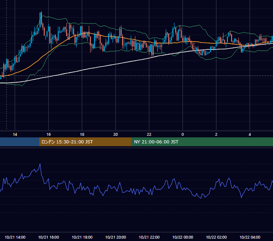Click the 10/21 20:00 date label
This screenshot has height=241, width=273.
point(116,237)
